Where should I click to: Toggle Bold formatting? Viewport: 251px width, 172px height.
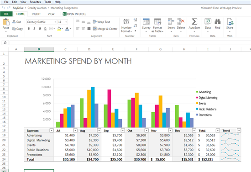click(x=29, y=29)
